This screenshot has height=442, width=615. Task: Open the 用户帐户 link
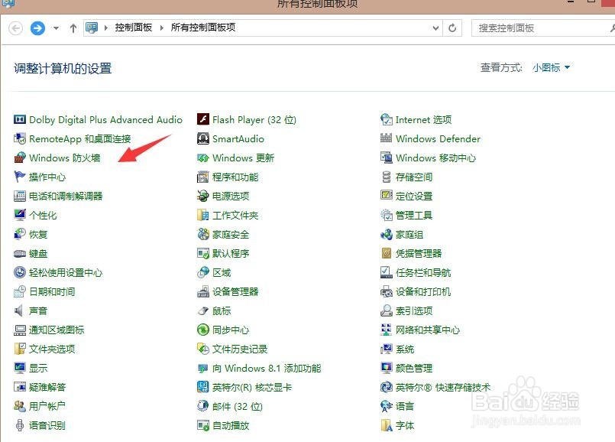[x=47, y=406]
